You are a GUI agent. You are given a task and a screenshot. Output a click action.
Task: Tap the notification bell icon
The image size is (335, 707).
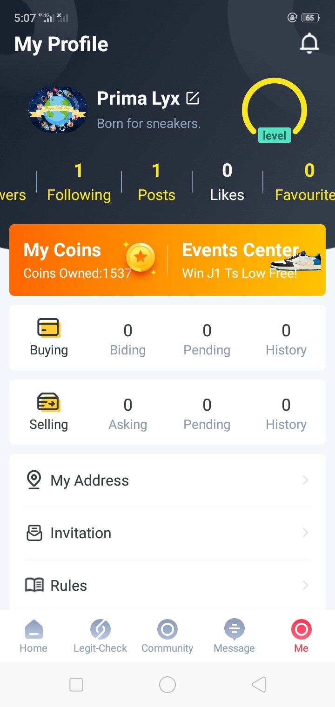pyautogui.click(x=309, y=44)
